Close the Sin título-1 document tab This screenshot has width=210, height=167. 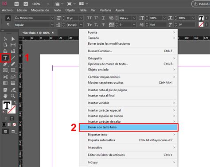pyautogui.click(x=53, y=33)
